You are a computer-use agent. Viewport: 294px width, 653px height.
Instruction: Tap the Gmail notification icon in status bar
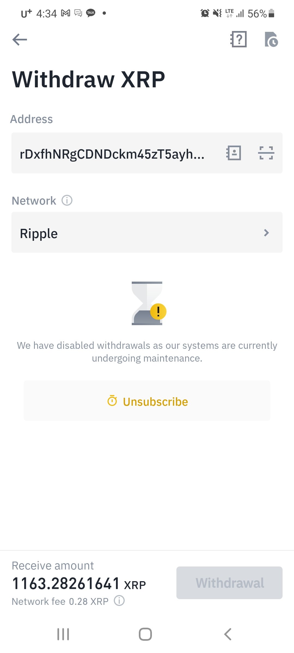(66, 13)
